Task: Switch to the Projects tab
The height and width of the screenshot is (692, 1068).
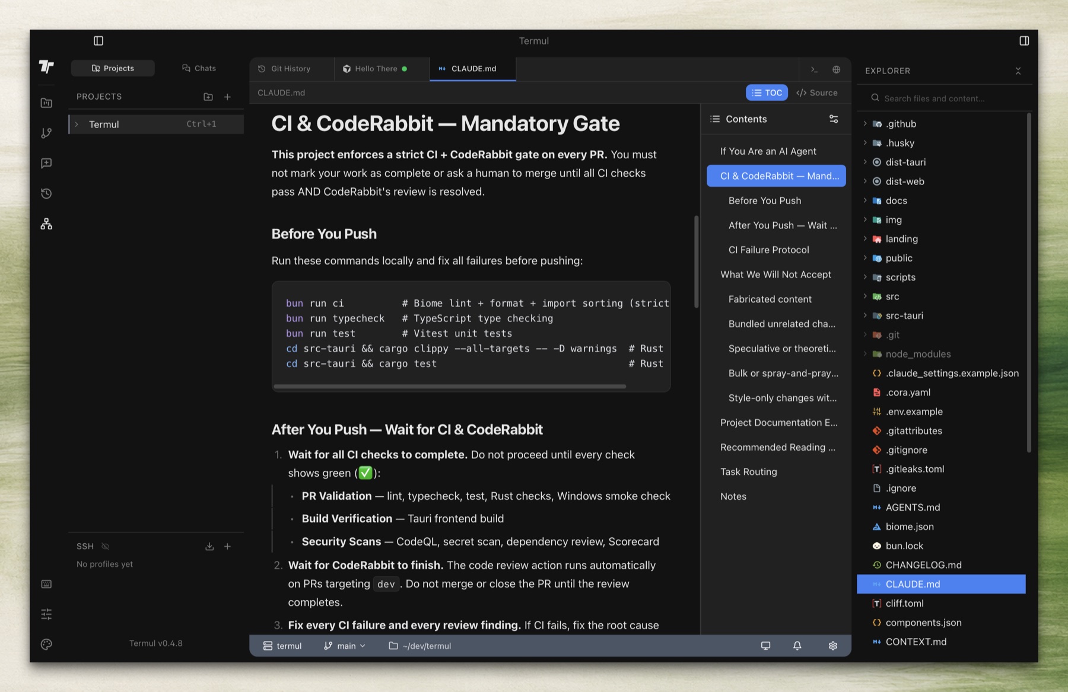Action: click(x=113, y=68)
